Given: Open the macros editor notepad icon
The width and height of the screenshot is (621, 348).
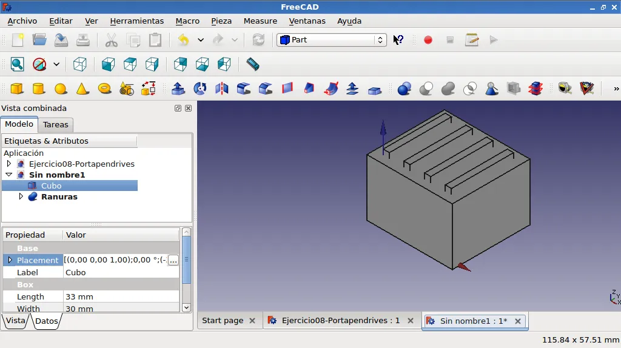Looking at the screenshot, I should 472,40.
